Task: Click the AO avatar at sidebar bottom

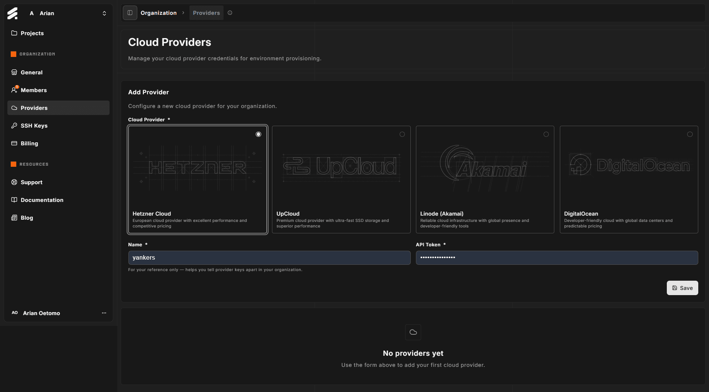Action: point(15,313)
